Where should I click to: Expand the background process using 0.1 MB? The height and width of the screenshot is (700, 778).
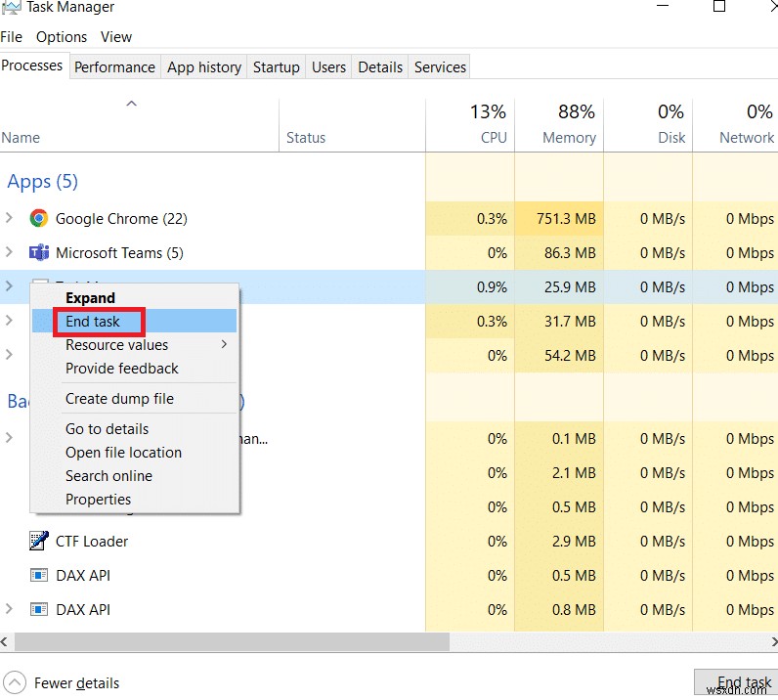coord(9,437)
